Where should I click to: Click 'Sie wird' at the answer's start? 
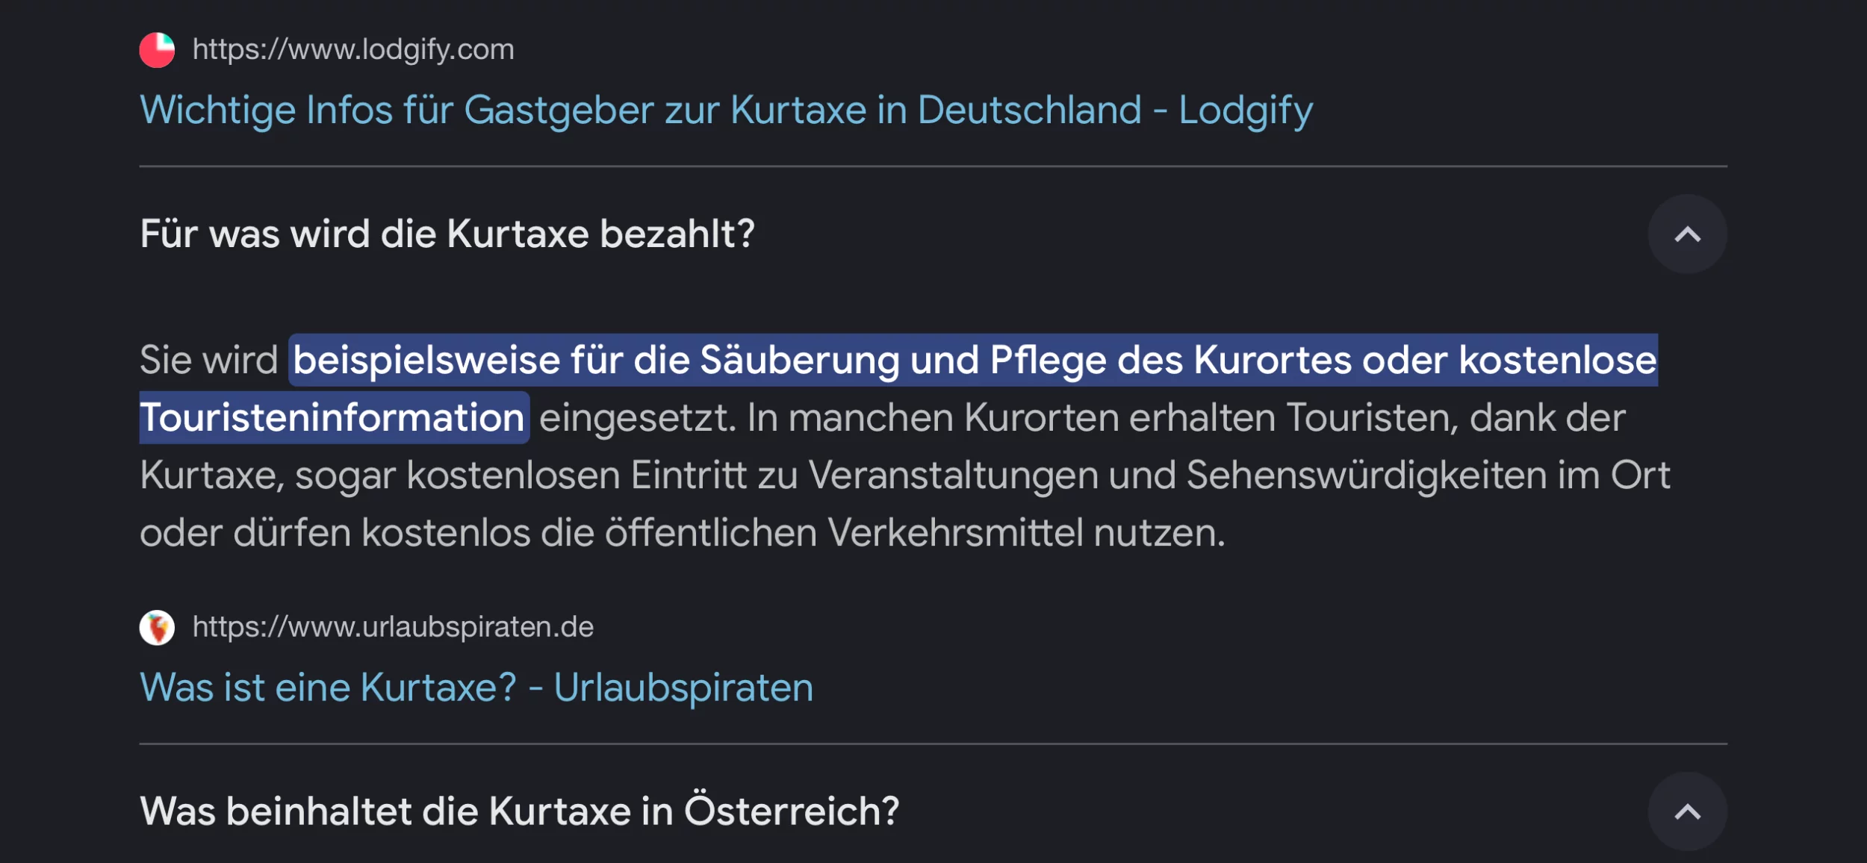(208, 361)
